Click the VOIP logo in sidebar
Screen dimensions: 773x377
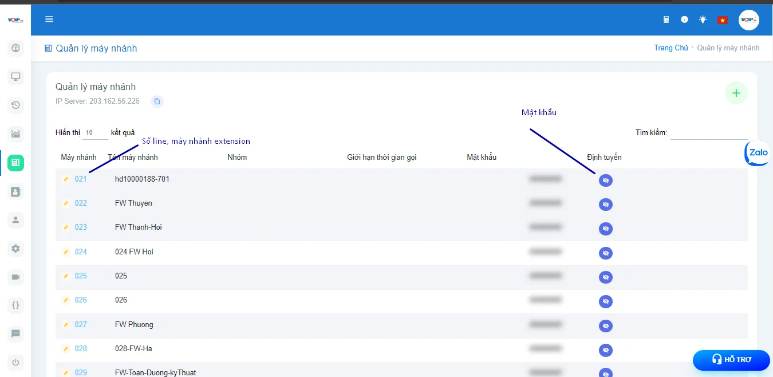[15, 20]
